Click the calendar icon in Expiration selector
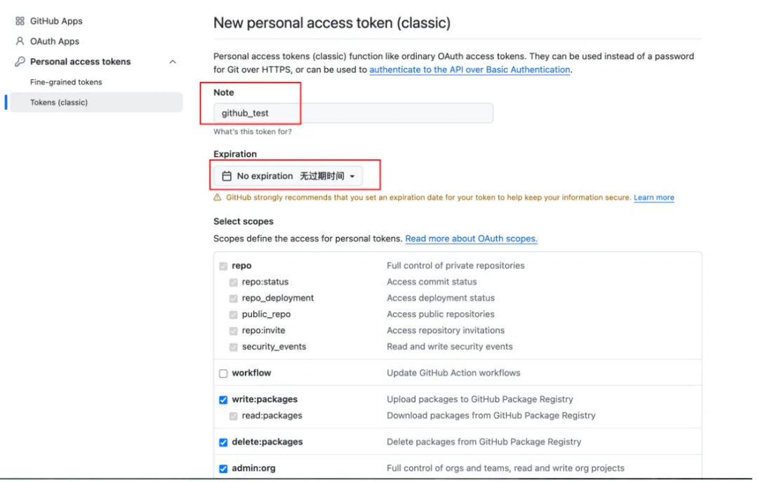The width and height of the screenshot is (758, 482). click(x=226, y=177)
